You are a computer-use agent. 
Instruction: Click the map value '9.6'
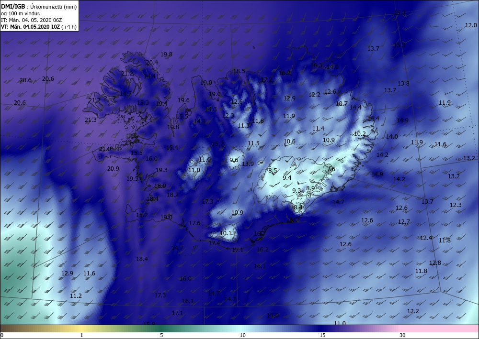(234, 160)
